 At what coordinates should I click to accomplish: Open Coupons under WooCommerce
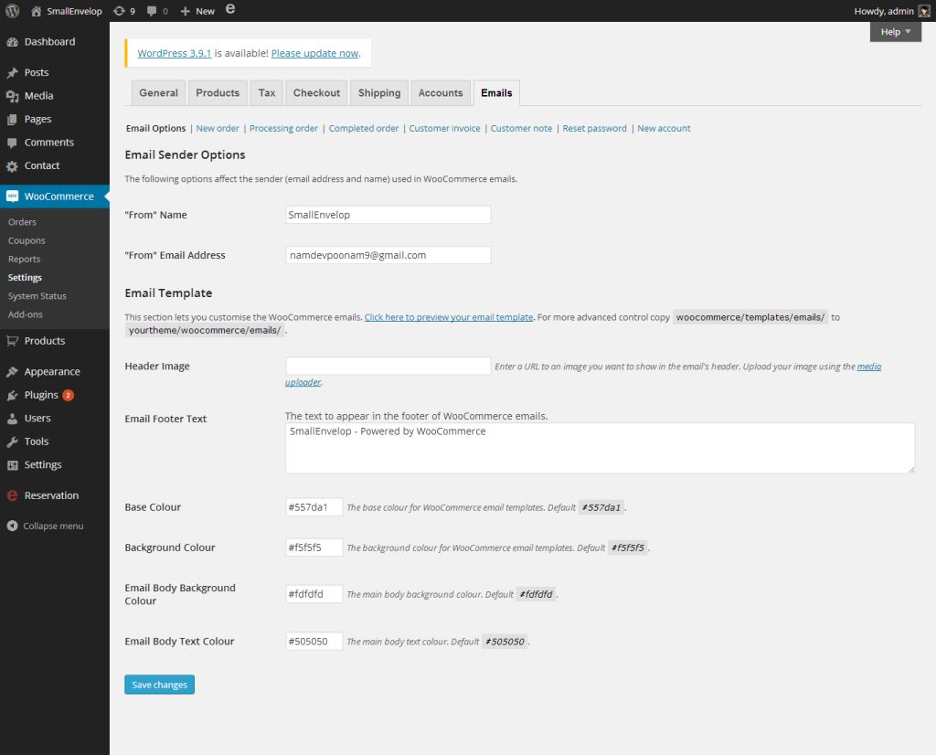tap(27, 240)
